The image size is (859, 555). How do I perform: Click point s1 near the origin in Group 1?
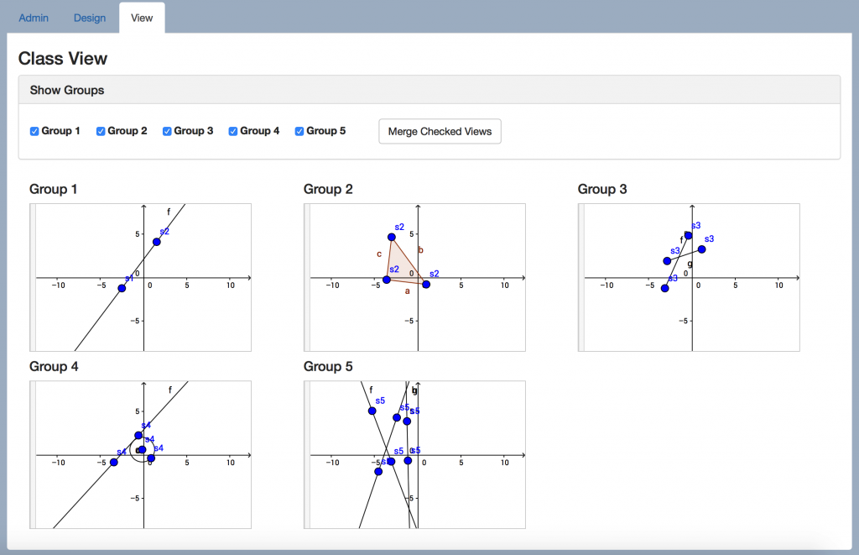click(122, 287)
